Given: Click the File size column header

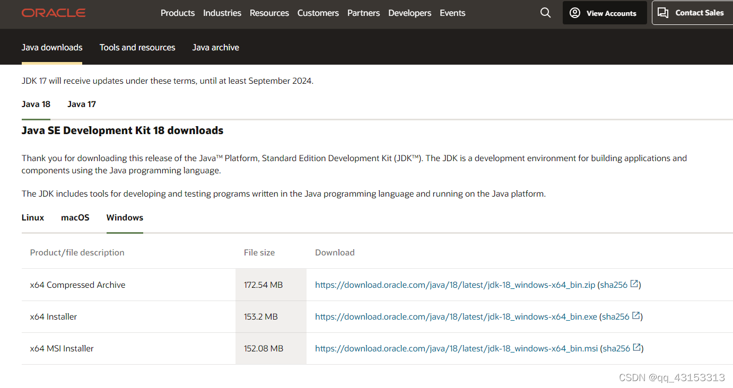Looking at the screenshot, I should tap(259, 252).
